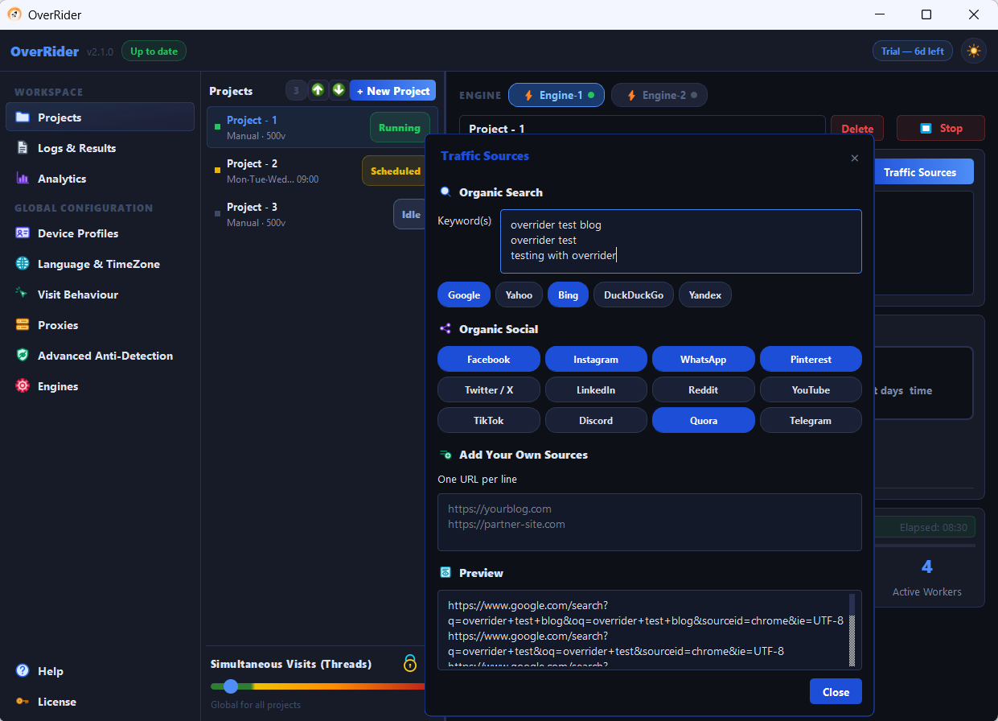Enable TikTok social source
This screenshot has height=721, width=998.
489,421
